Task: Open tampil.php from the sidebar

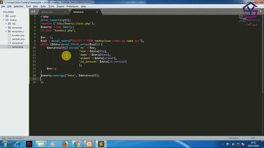Action: tap(17, 47)
